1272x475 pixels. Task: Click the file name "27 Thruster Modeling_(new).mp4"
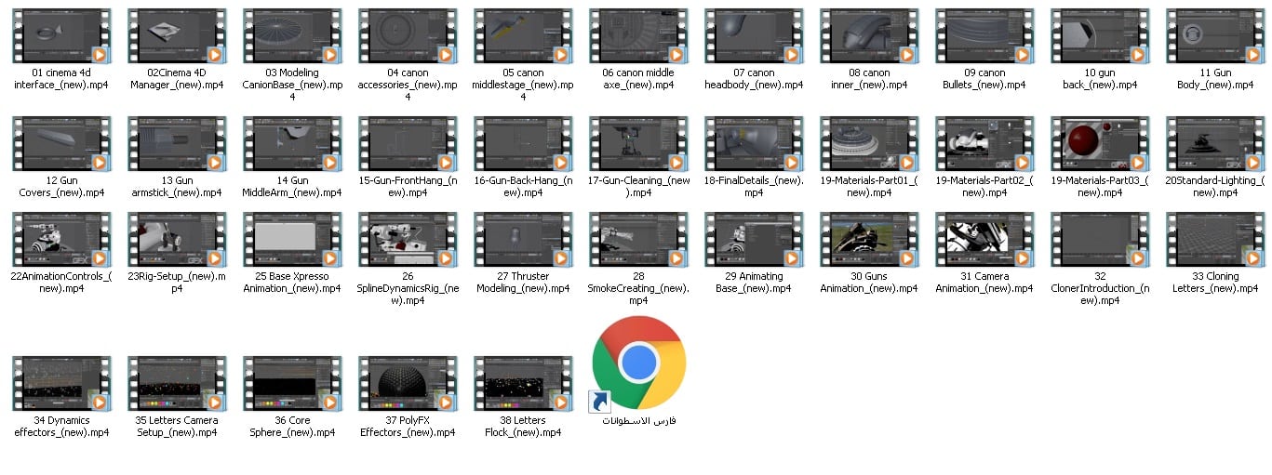[523, 282]
